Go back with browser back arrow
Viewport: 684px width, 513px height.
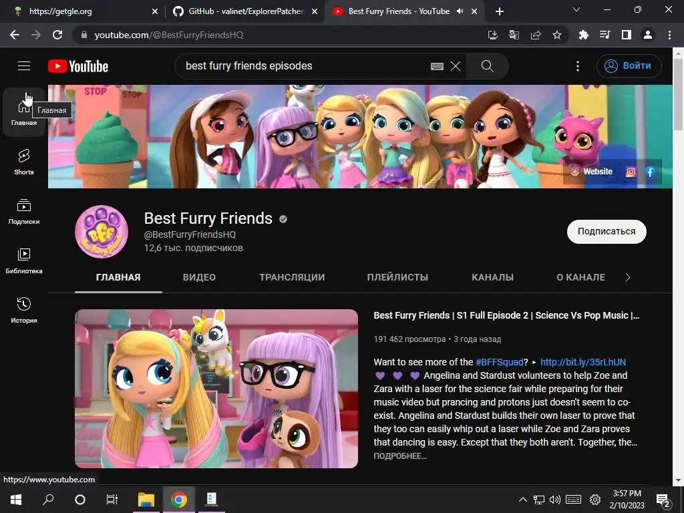point(15,35)
